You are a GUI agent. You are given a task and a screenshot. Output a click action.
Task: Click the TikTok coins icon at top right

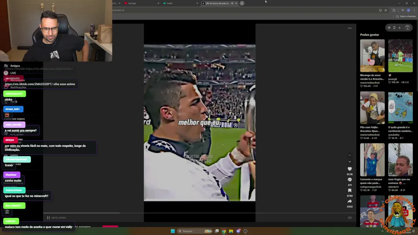(x=389, y=28)
